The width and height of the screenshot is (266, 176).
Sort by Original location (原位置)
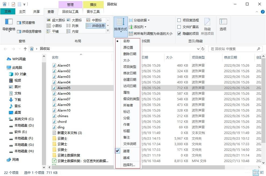[128, 47]
